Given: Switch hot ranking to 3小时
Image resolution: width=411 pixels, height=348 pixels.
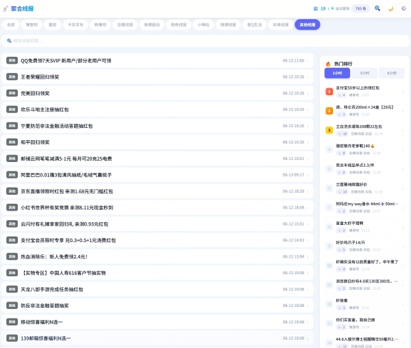Looking at the screenshot, I should (x=364, y=73).
